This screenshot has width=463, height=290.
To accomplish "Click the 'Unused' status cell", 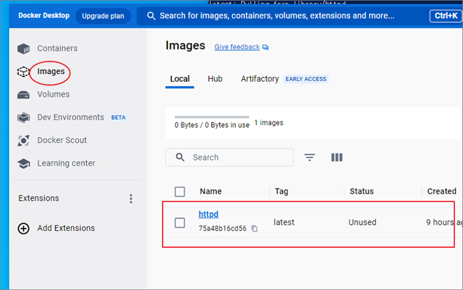I will pos(362,222).
